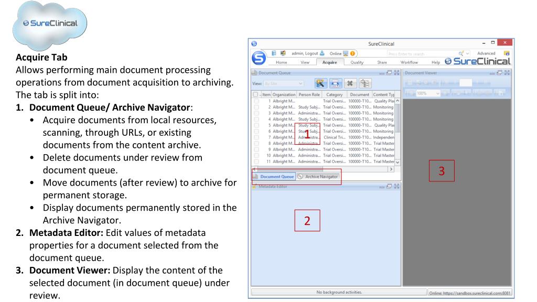Open the 100% zoom dropdown in Document Viewer

[428, 93]
